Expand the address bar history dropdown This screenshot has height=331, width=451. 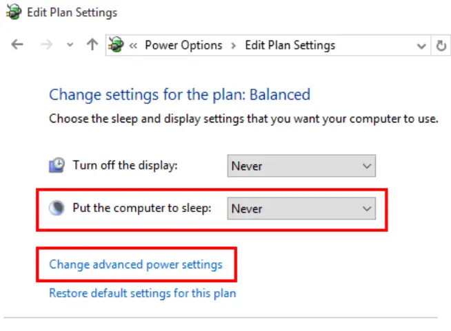point(422,46)
